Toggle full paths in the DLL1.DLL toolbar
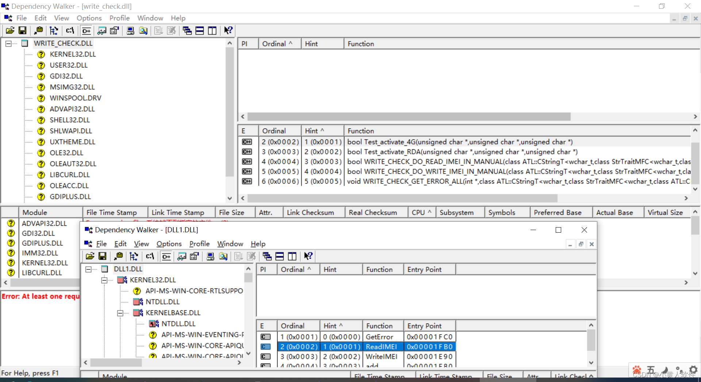Viewport: 701px width, 382px height. pos(150,256)
